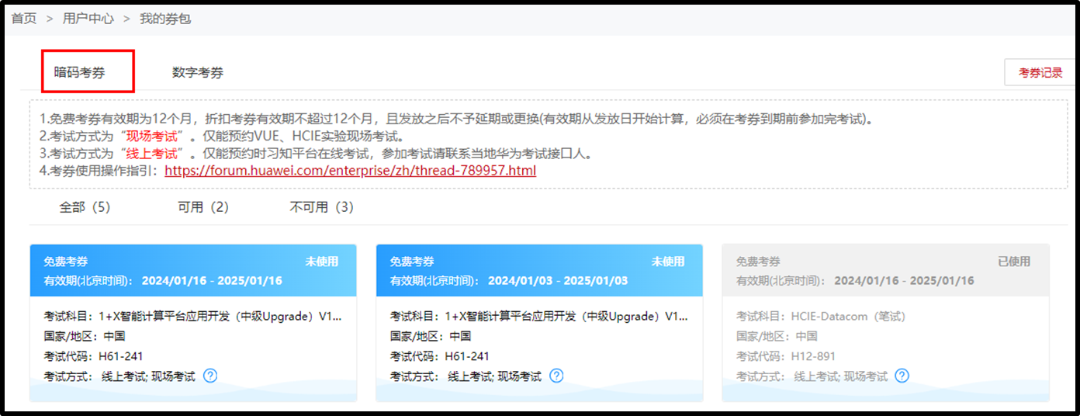Click red 现场考试 text in notice
The width and height of the screenshot is (1080, 416).
pos(152,137)
